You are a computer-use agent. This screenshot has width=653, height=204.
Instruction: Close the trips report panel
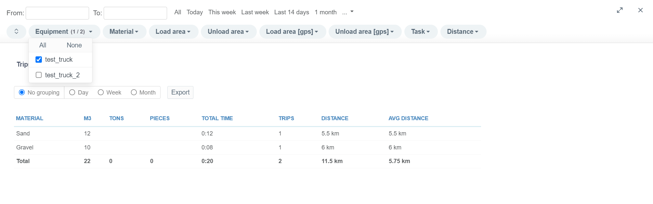coord(640,10)
